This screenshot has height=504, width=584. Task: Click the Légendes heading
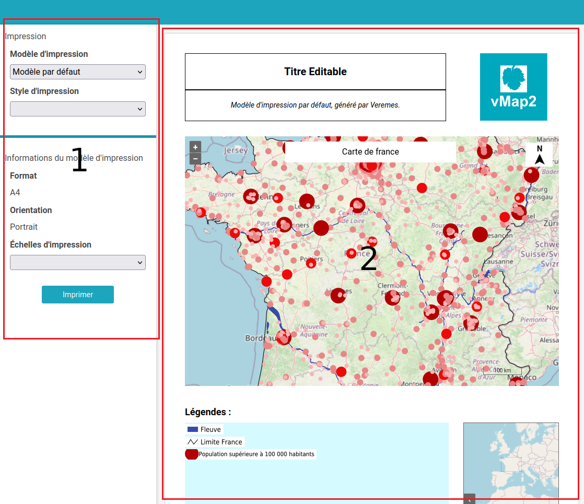(208, 412)
